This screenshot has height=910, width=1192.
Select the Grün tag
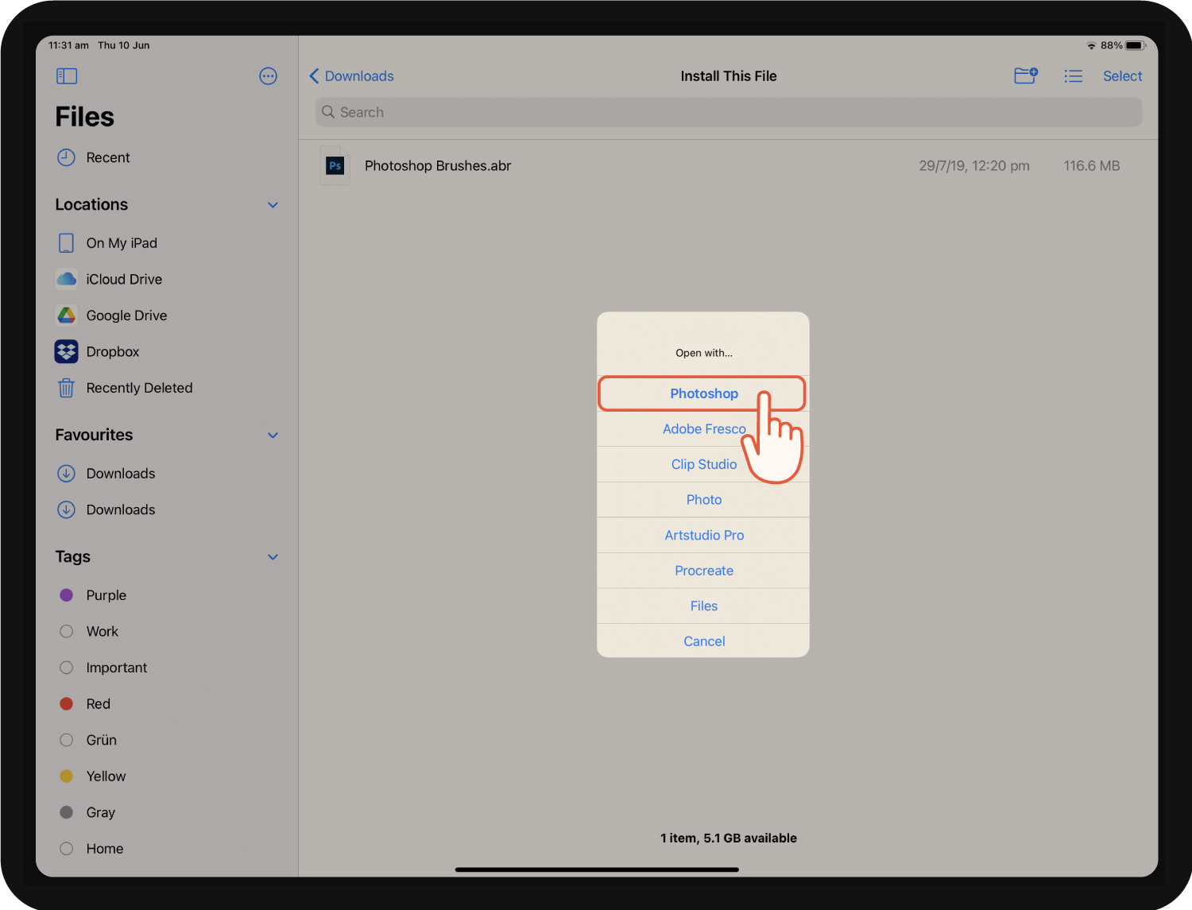point(88,740)
